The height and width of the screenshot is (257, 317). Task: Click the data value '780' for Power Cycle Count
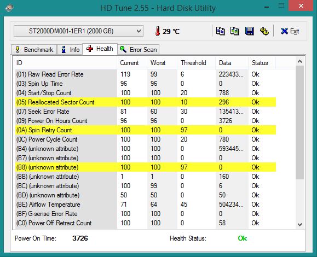(x=224, y=139)
